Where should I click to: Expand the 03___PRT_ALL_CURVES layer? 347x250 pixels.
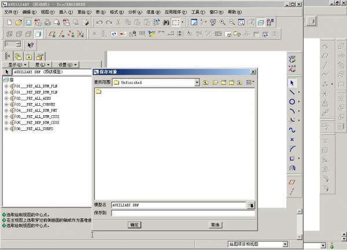tap(6, 104)
